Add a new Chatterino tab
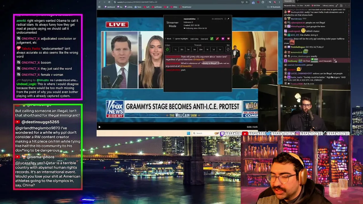The height and width of the screenshot is (204, 363). 297,1
